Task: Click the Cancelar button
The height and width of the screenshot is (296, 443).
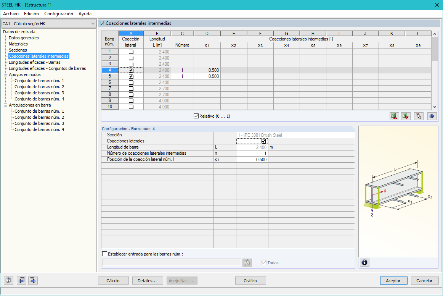Action: pyautogui.click(x=425, y=281)
